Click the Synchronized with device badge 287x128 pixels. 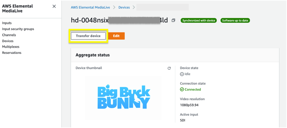tap(199, 20)
